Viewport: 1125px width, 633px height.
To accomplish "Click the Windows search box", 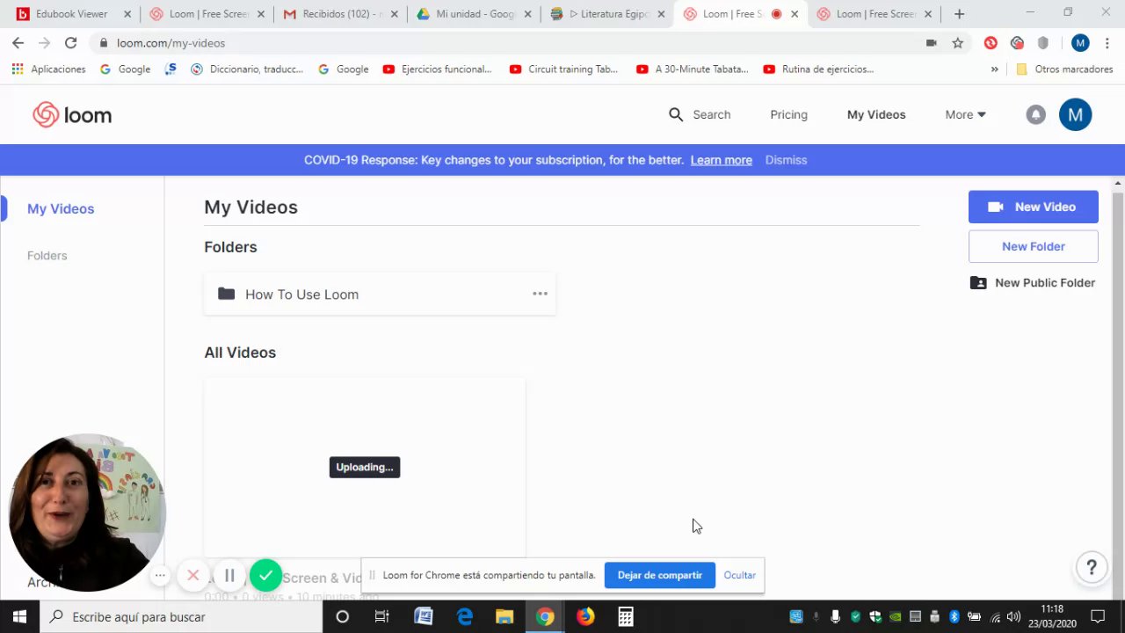I will [x=181, y=616].
